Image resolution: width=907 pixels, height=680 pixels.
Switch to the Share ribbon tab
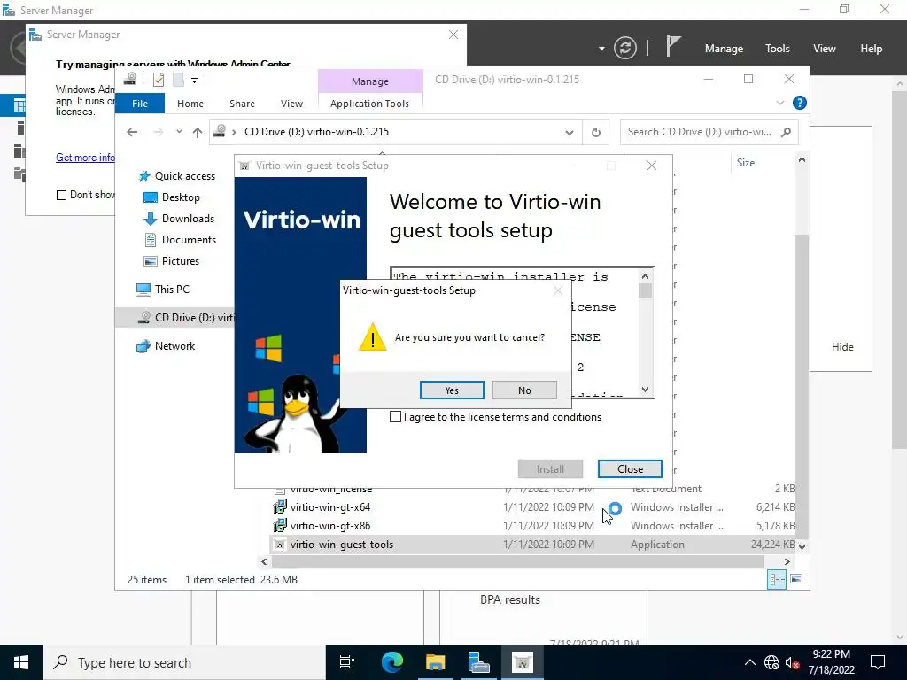242,104
